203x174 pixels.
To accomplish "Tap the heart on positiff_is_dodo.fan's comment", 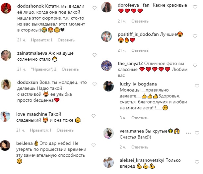I will click(x=195, y=36).
